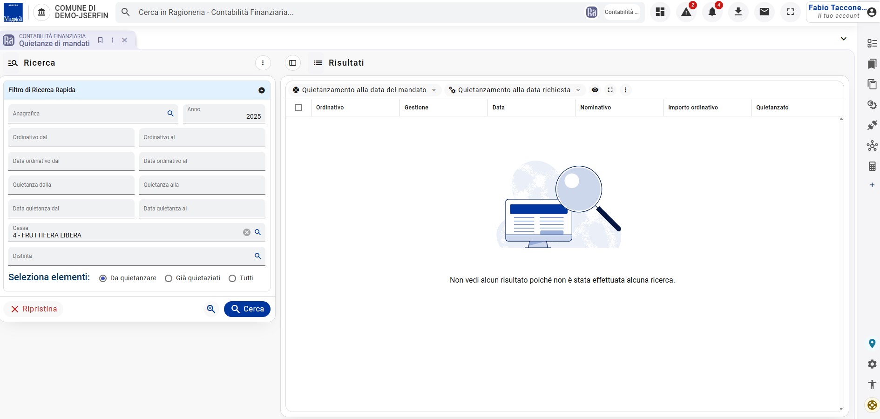Open Anagrafica lookup search
The image size is (880, 419).
[x=170, y=114]
